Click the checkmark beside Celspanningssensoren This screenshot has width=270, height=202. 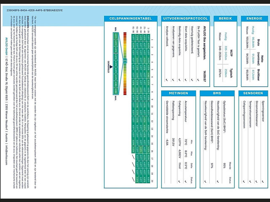245,181
